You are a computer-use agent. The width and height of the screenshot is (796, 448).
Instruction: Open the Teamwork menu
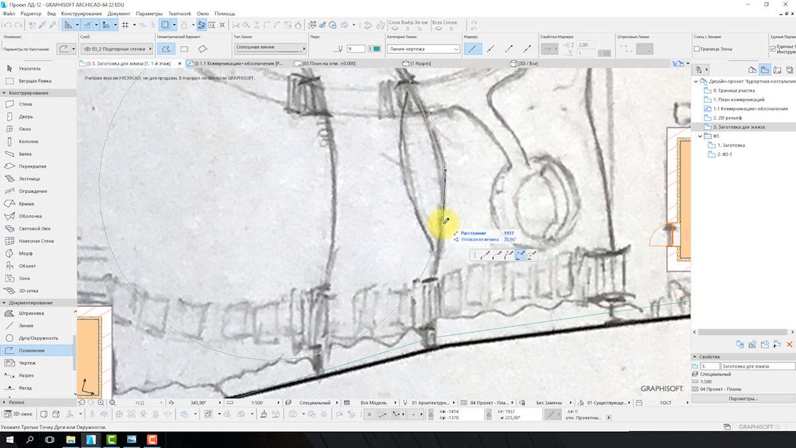(179, 13)
